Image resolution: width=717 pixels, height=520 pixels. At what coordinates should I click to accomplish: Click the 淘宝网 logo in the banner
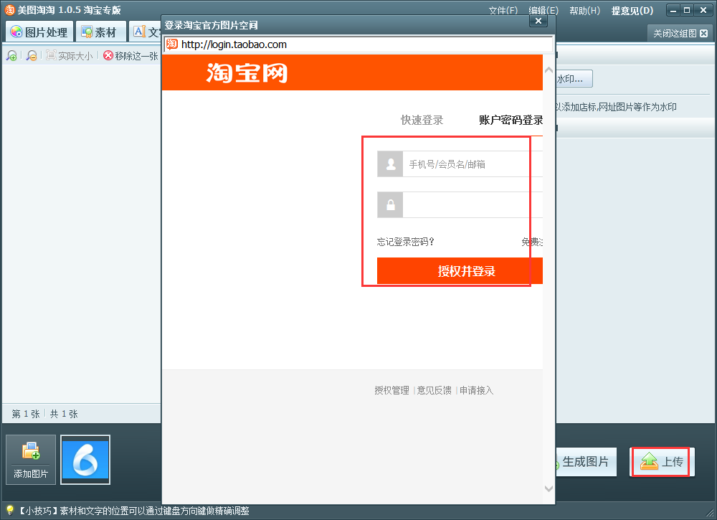click(247, 72)
